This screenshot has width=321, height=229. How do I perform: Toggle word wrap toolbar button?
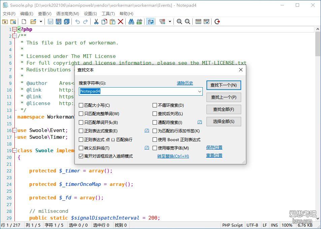(150, 22)
